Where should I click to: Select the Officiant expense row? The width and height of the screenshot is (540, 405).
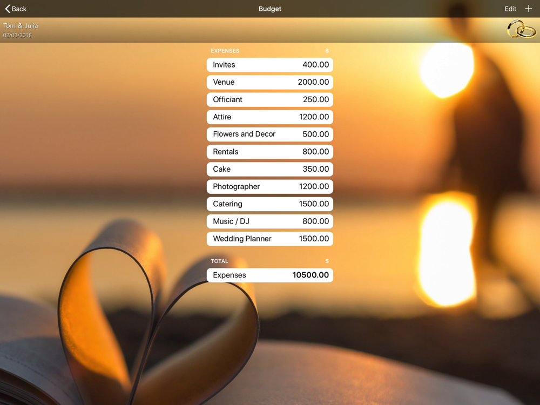[269, 99]
